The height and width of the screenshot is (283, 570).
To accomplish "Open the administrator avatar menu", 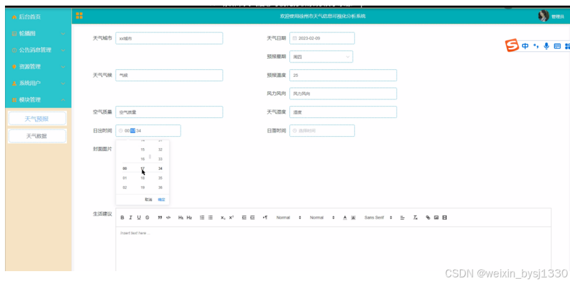I will coord(544,16).
